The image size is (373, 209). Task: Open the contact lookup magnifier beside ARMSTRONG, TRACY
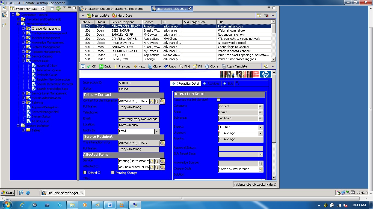pyautogui.click(x=156, y=101)
